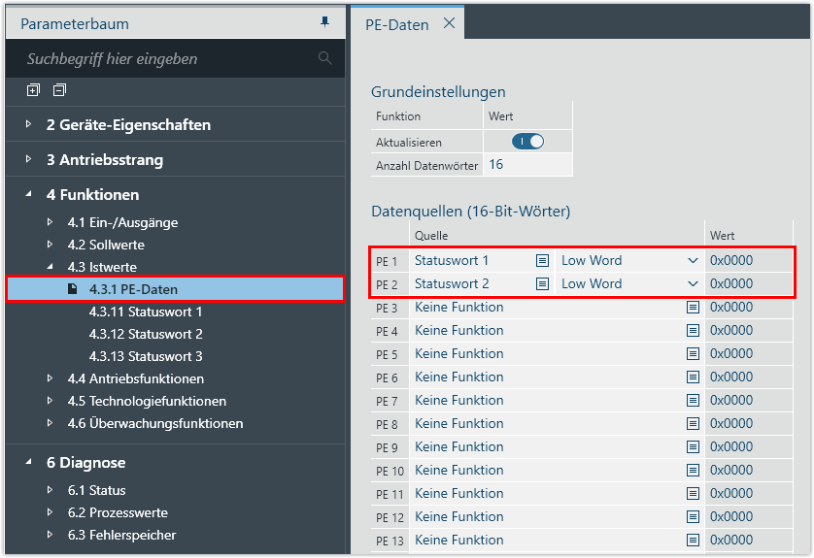Open source list icon for PE 12
The height and width of the screenshot is (558, 814).
pos(693,516)
